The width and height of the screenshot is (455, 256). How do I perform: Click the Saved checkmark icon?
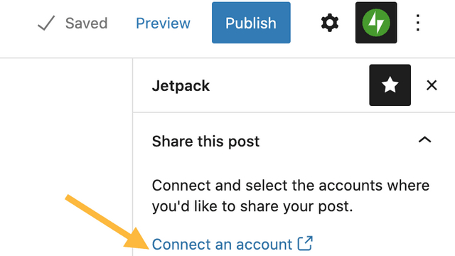click(x=46, y=23)
